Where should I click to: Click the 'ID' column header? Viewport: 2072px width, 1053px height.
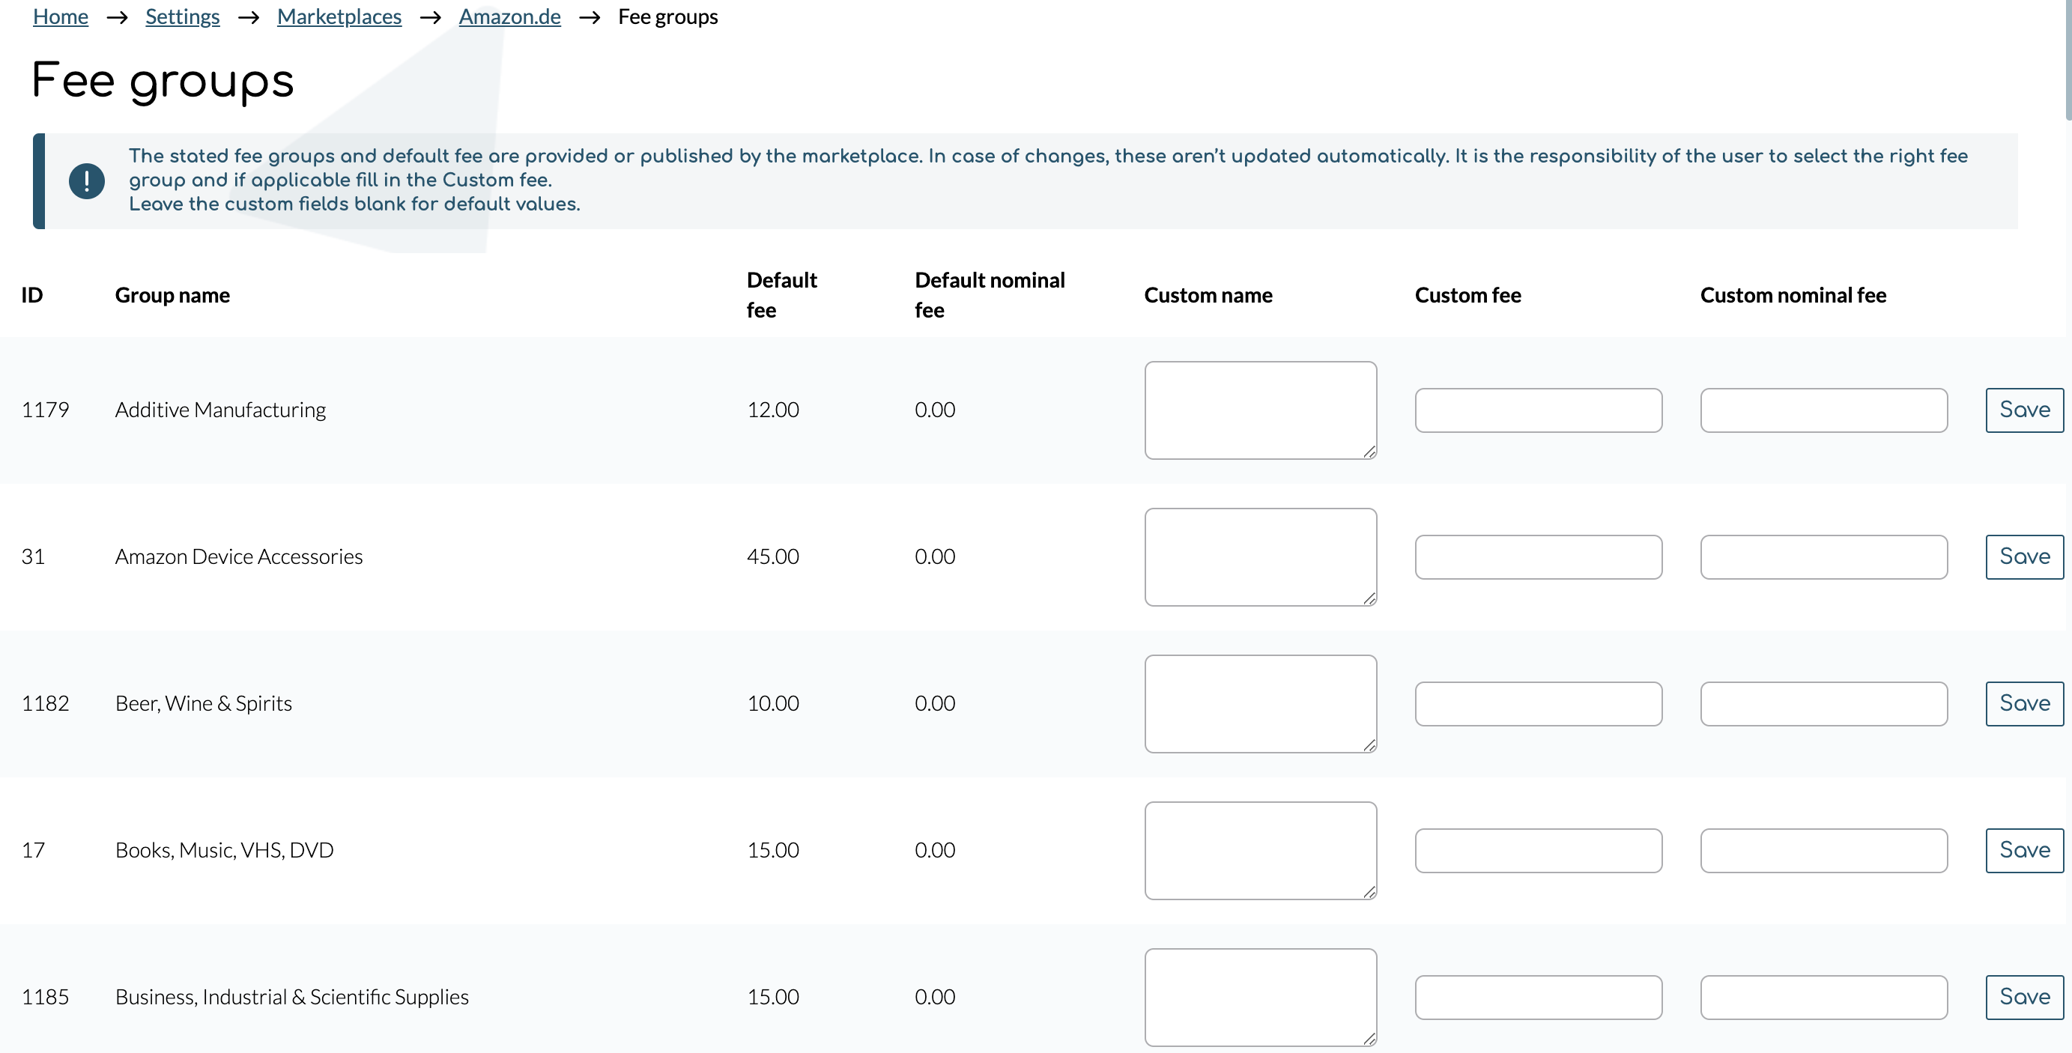point(32,295)
